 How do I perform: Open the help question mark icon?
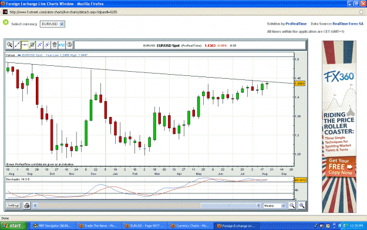(69, 45)
